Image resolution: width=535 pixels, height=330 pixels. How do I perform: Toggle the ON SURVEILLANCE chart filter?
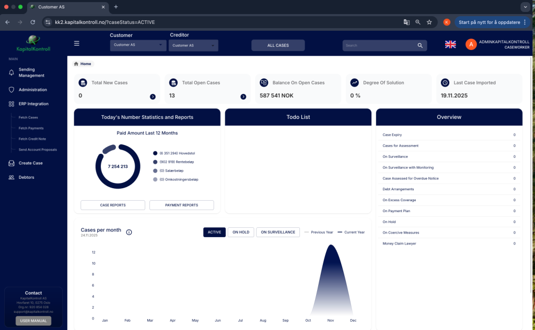pyautogui.click(x=277, y=232)
